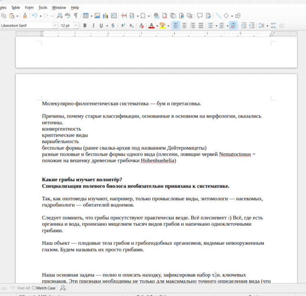306x296 pixels.
Task: Expand the ordered list dropdown arrow
Action: (x=228, y=26)
